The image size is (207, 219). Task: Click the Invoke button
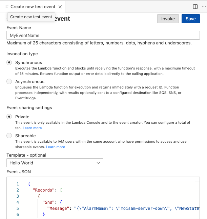point(168,19)
